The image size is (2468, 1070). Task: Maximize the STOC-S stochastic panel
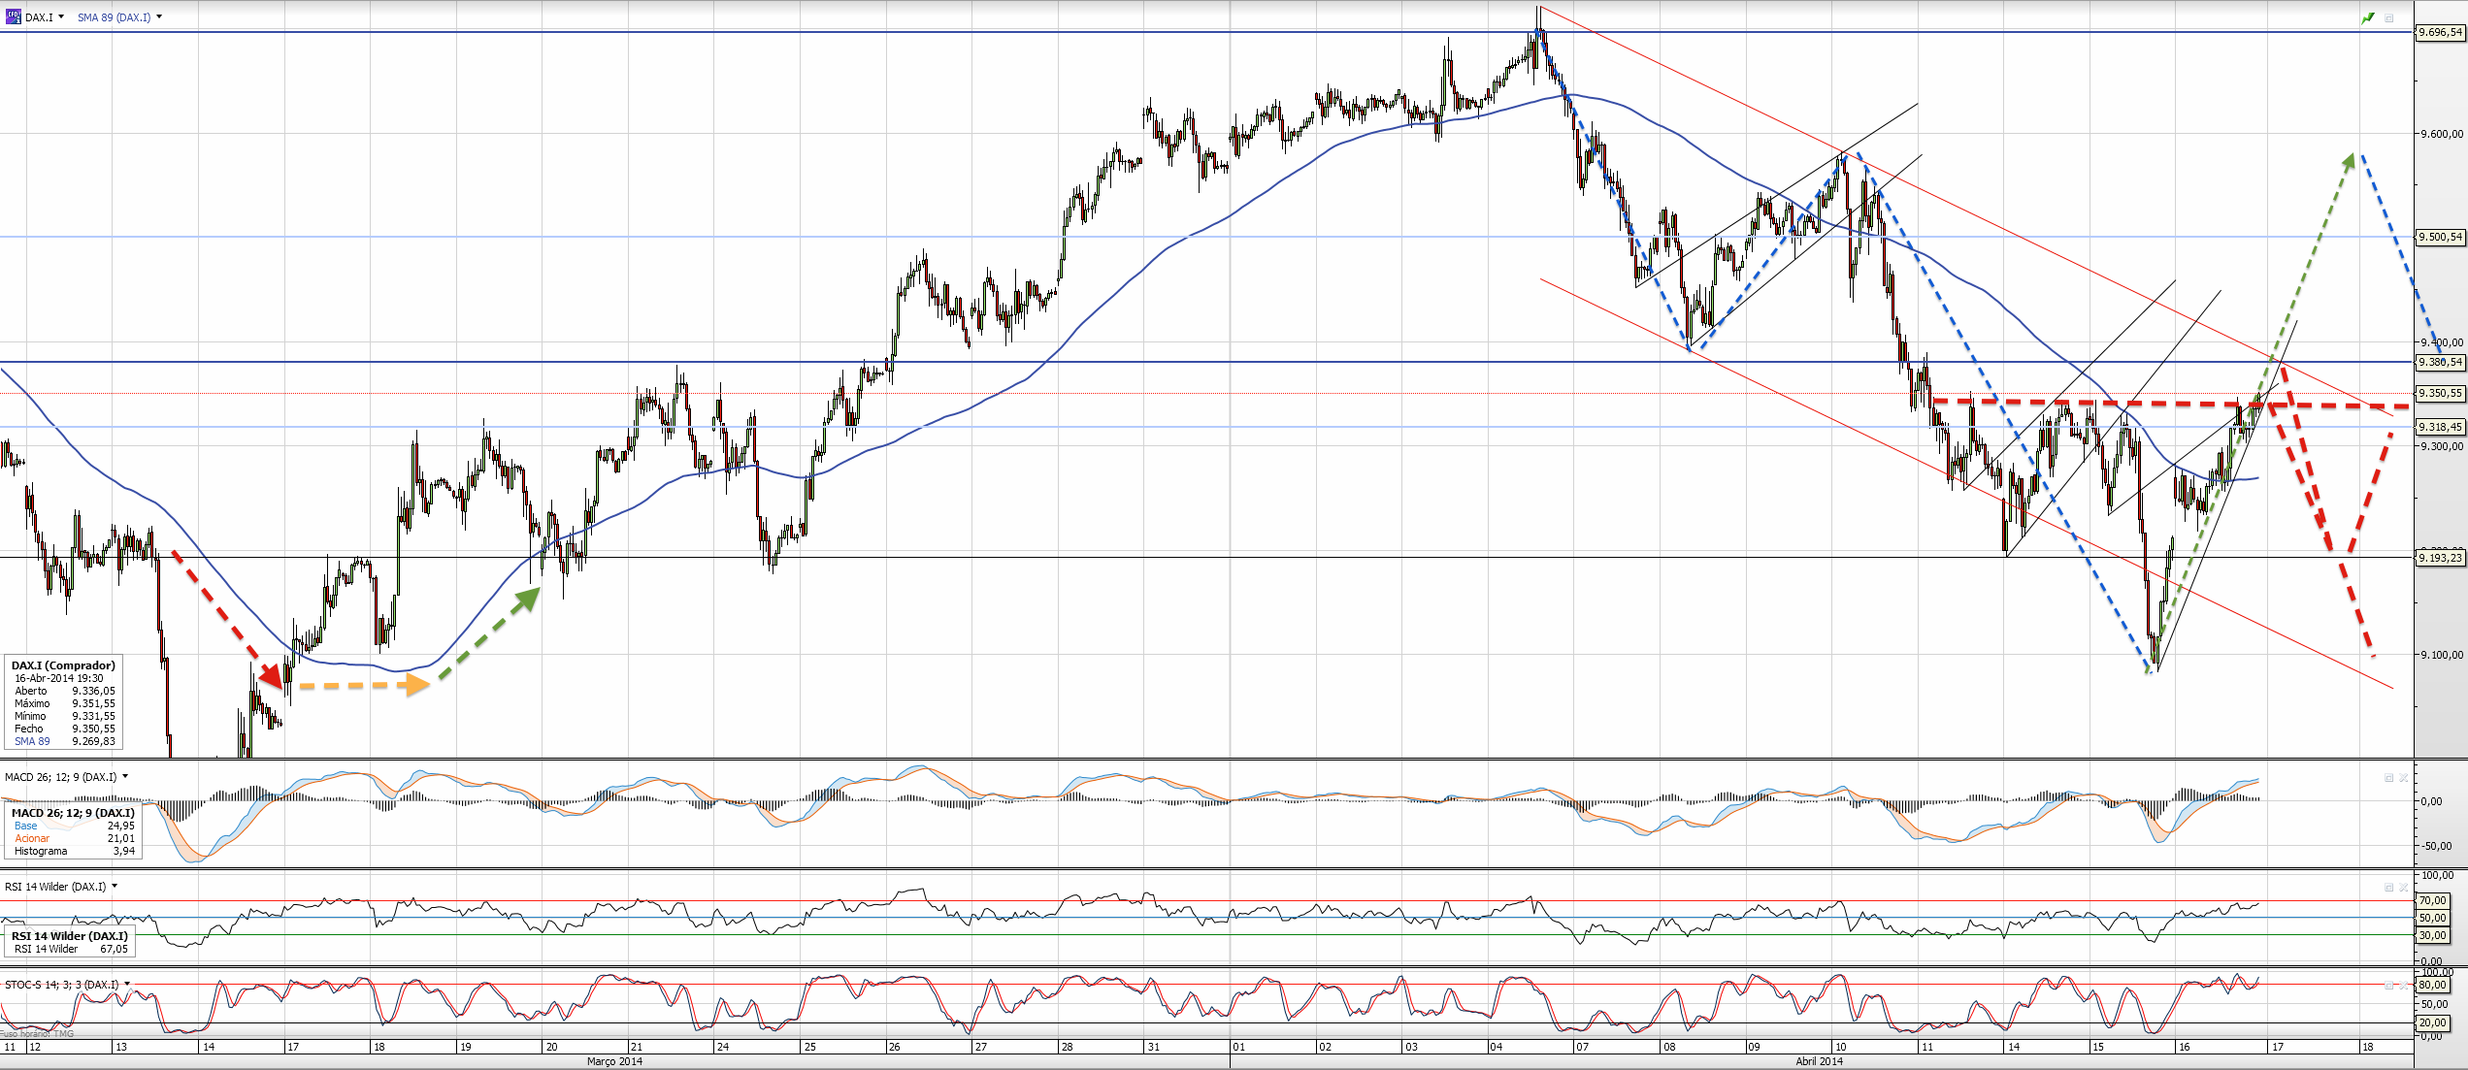(2388, 986)
